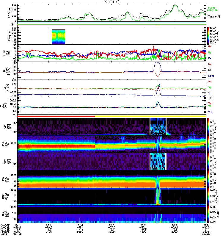This screenshot has height=238, width=223.
Task: Select the Kyoto proxy AE legend label
Action: coord(213,9)
